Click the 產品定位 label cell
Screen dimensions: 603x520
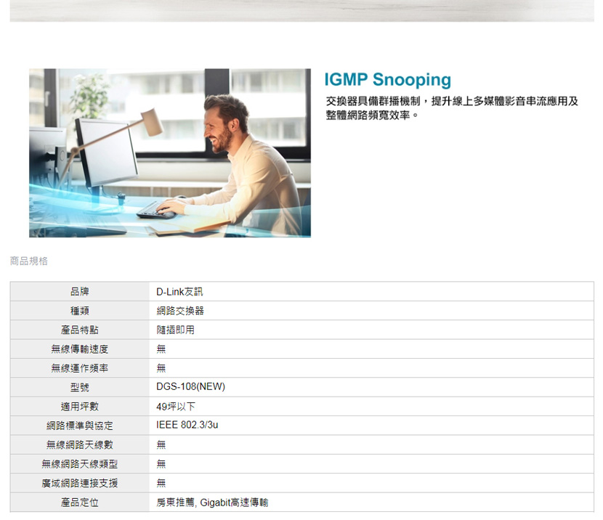(80, 503)
